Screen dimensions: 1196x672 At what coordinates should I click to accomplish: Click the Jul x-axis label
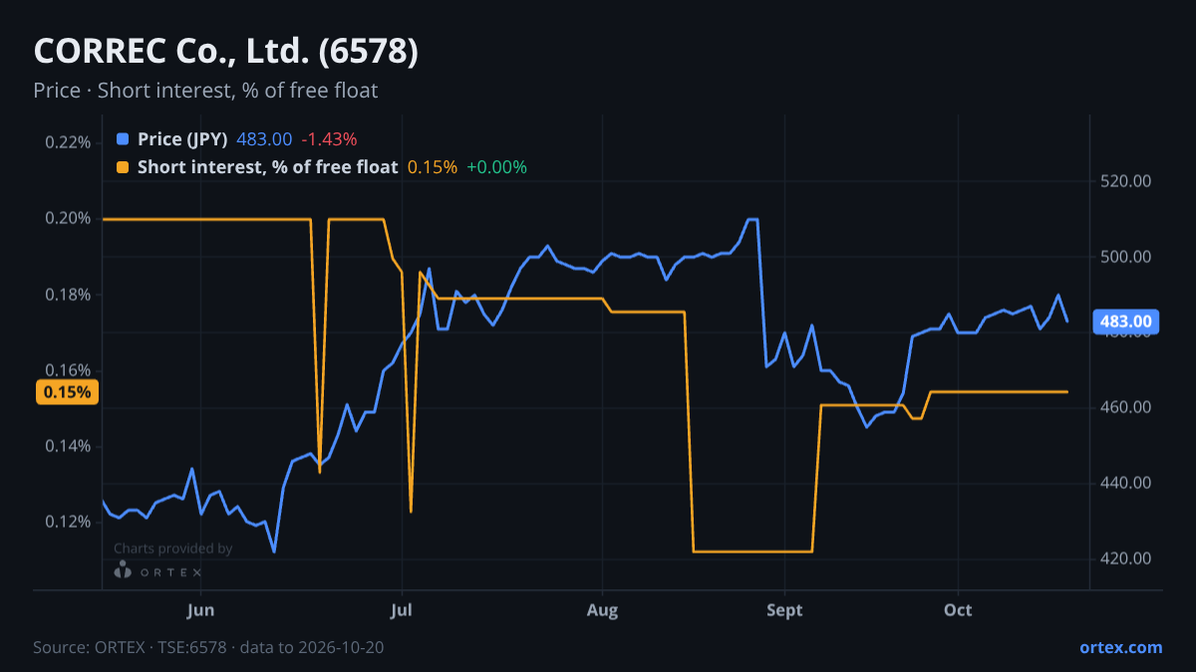pyautogui.click(x=402, y=609)
